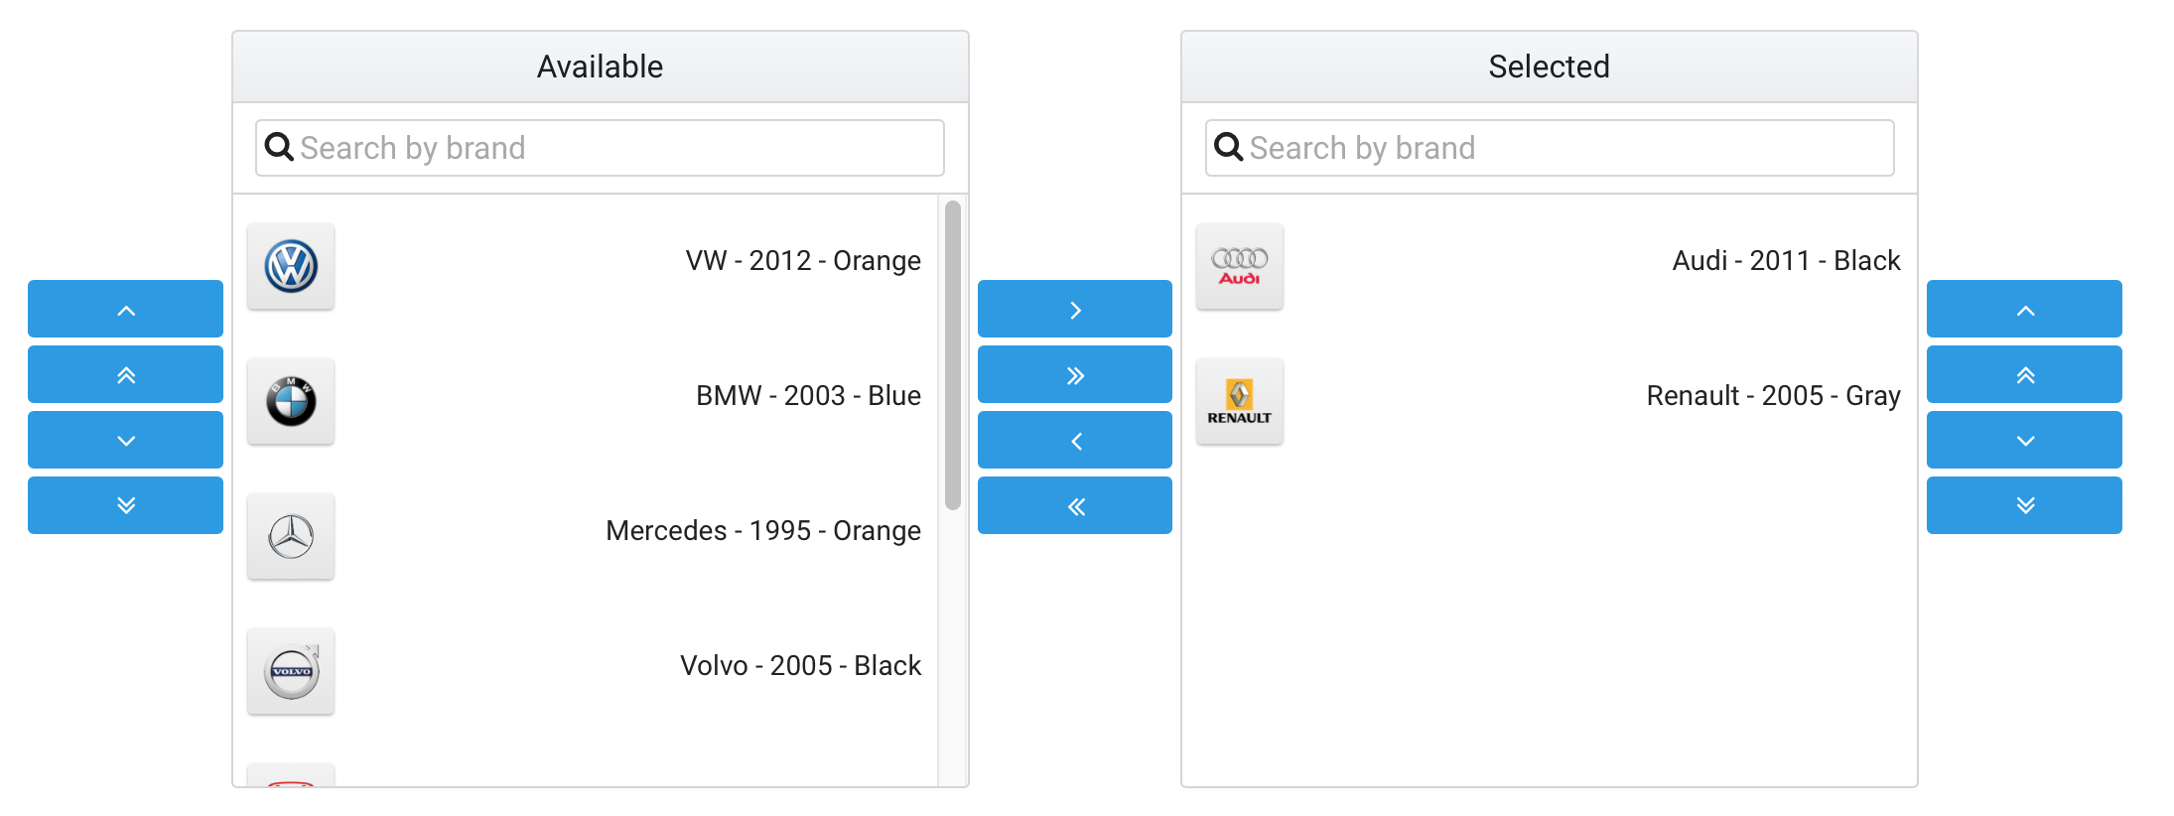This screenshot has height=816, width=2174.
Task: Click the Volvo logo thumbnail
Action: click(x=291, y=671)
